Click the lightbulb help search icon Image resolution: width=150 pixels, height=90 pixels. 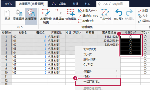point(99,4)
